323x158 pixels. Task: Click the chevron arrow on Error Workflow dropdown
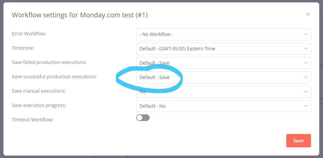(306, 34)
